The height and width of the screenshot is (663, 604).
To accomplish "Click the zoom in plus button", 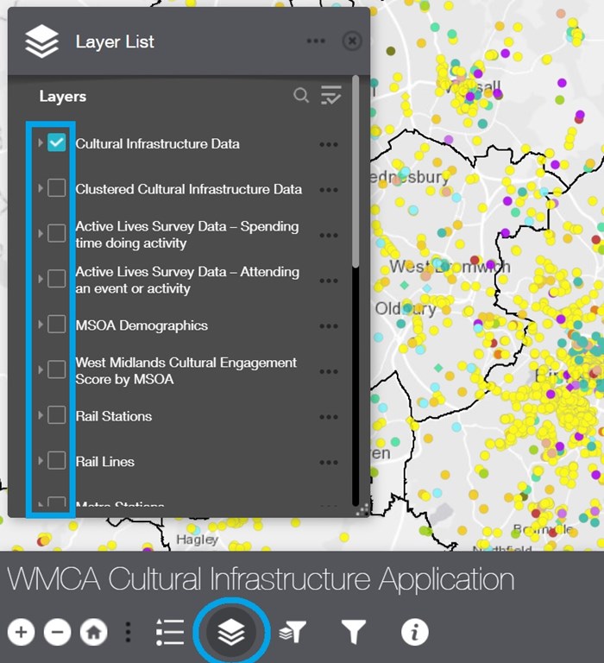I will coord(22,632).
